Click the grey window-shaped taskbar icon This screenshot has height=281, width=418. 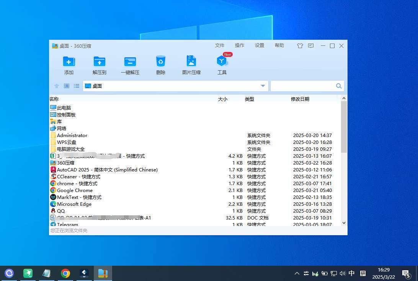coord(46,273)
